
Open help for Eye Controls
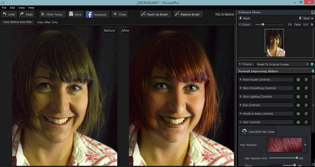click(306, 105)
